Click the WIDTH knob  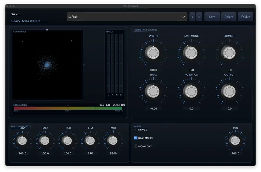pos(153,53)
